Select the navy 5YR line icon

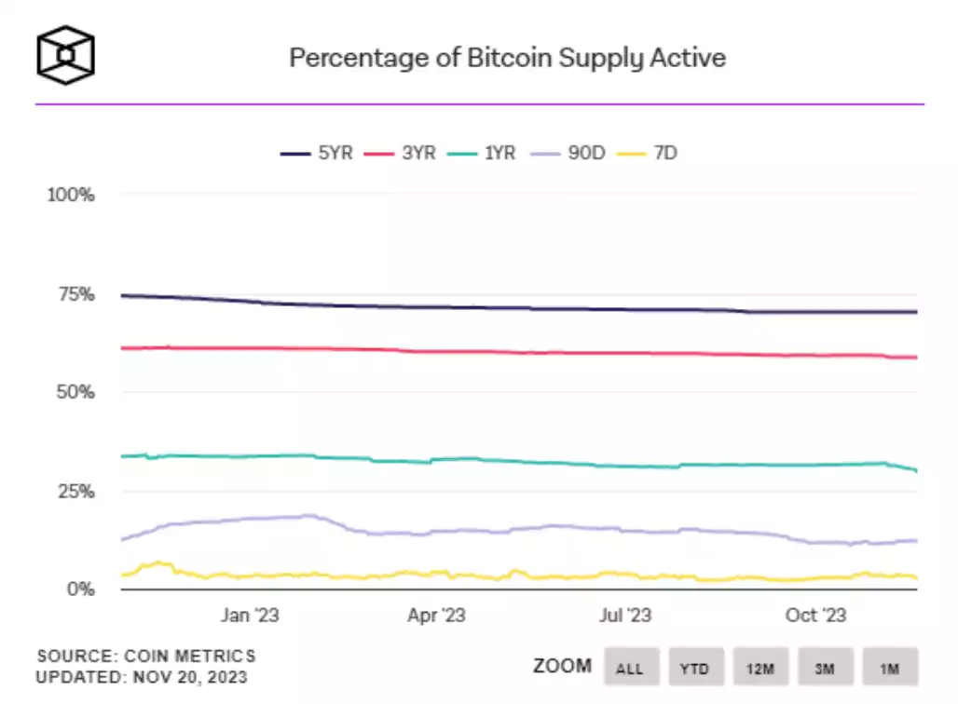(294, 153)
